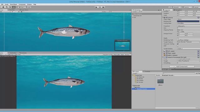Open the GameObject menu
The image size is (200, 112).
tap(13, 4)
